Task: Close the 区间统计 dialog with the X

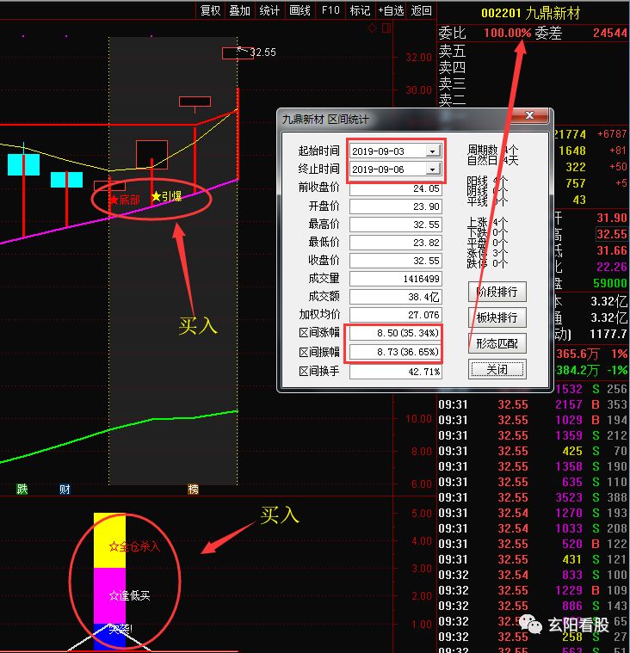Action: pyautogui.click(x=529, y=115)
